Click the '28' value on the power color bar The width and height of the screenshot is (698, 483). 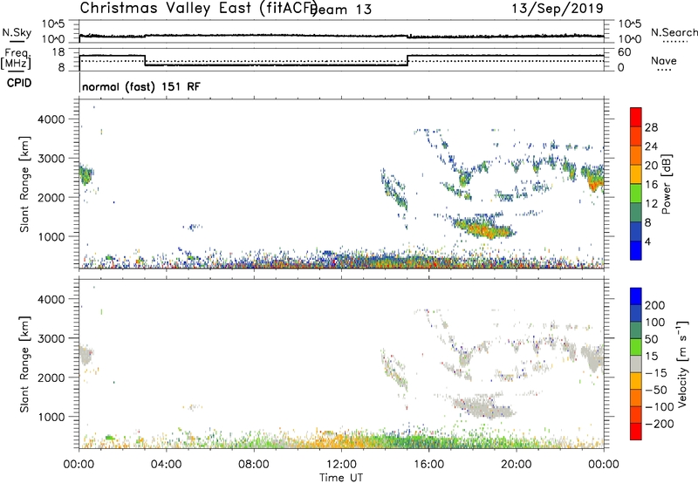[651, 127]
